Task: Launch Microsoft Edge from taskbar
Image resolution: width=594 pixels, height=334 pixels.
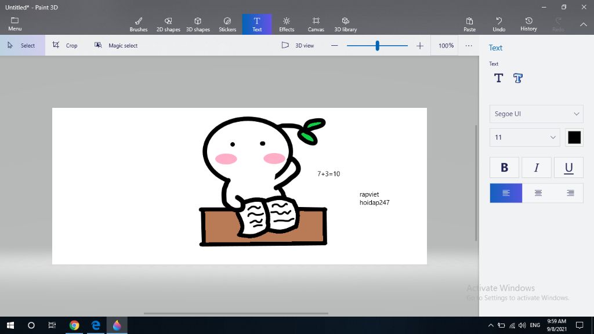Action: coord(96,325)
